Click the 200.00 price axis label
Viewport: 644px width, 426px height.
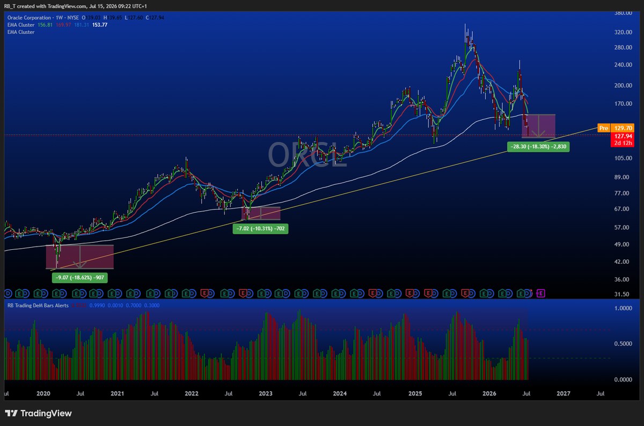623,85
